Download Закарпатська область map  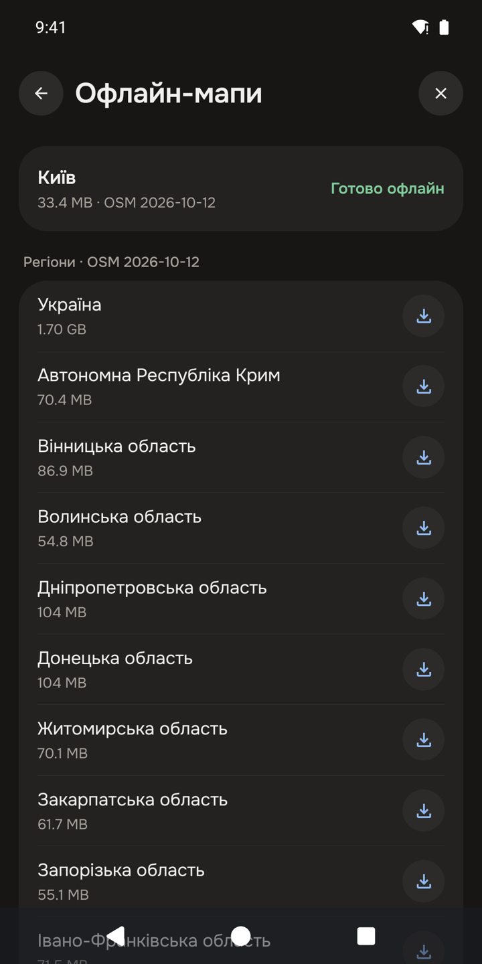tap(424, 811)
